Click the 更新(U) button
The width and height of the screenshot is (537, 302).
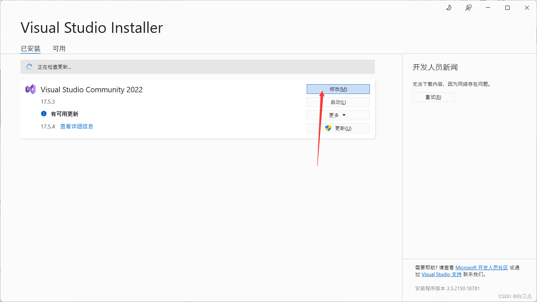point(338,128)
